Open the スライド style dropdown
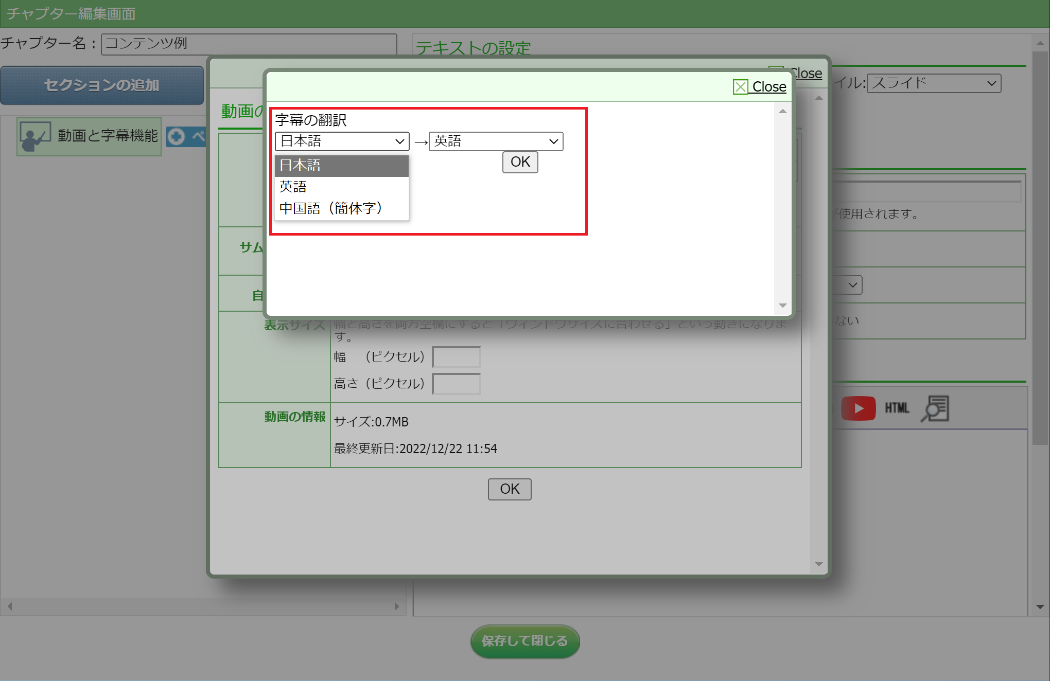 pos(933,83)
